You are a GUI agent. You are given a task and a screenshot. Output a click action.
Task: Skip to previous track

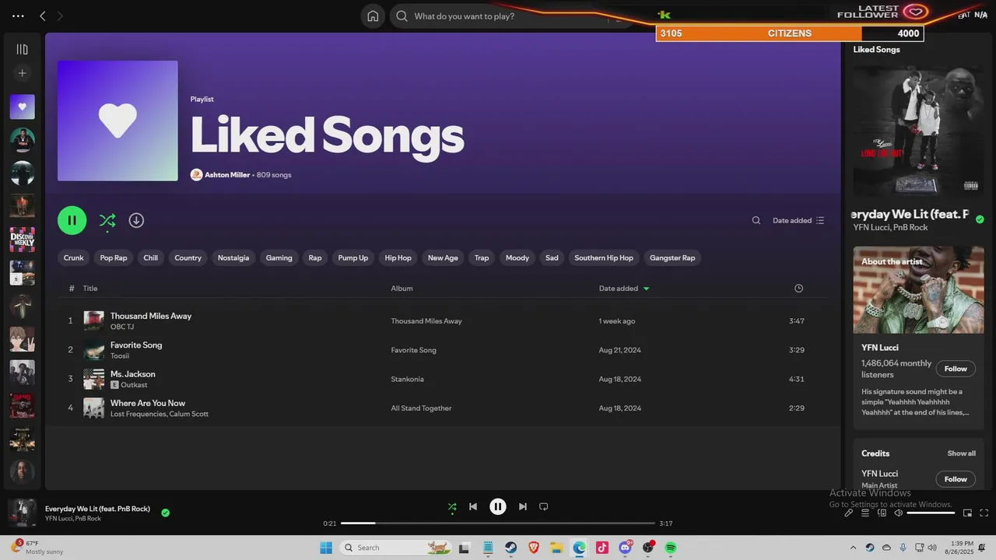[472, 506]
